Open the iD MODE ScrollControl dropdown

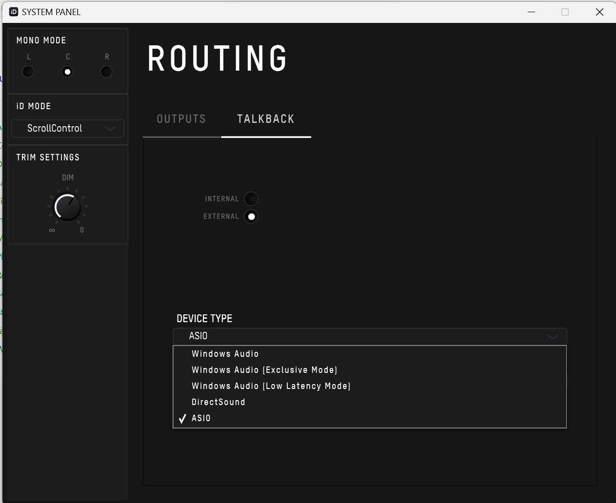68,129
